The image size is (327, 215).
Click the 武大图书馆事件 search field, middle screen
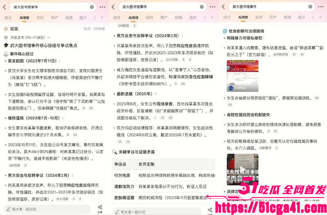click(162, 7)
